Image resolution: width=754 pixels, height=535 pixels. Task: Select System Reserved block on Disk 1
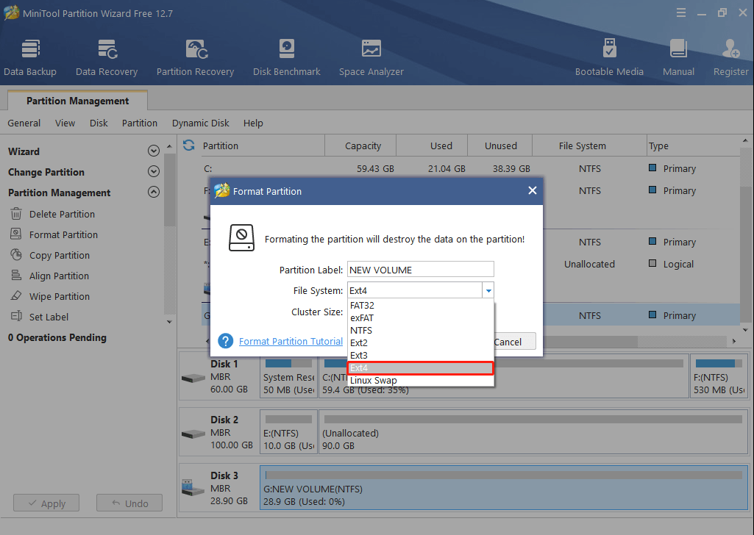click(x=288, y=376)
